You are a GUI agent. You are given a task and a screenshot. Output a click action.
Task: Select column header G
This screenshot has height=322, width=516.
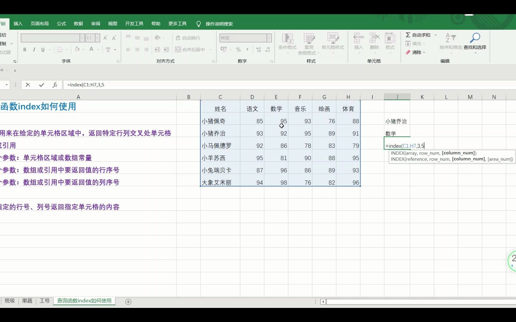[x=324, y=97]
